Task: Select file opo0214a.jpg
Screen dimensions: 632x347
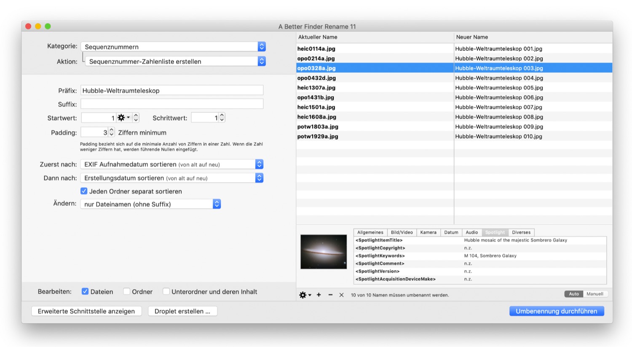Action: [x=316, y=58]
